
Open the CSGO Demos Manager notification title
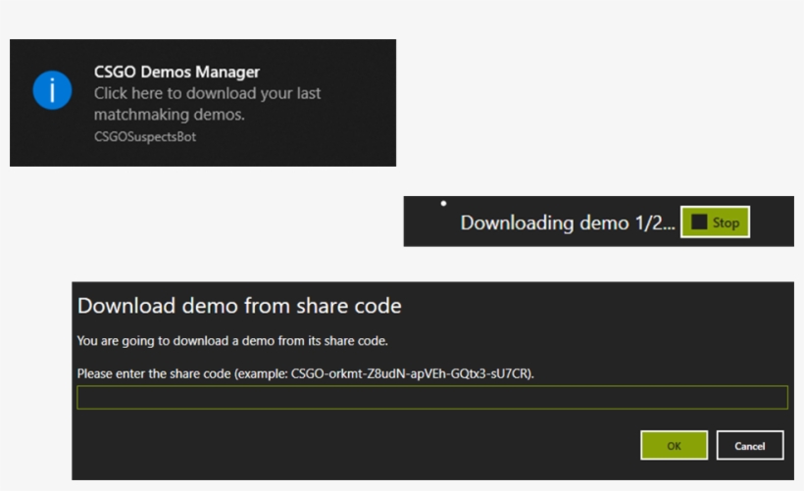point(176,72)
